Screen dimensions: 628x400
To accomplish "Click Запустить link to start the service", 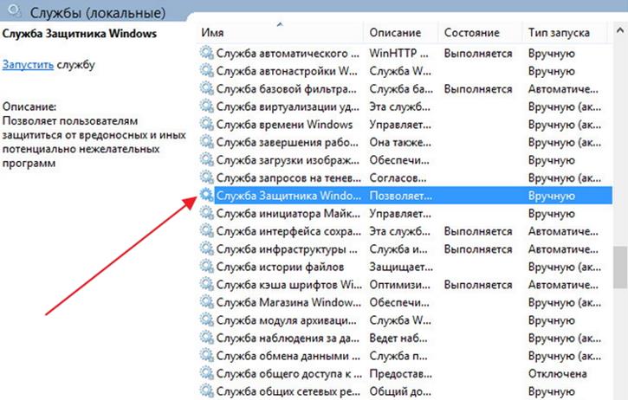I will pyautogui.click(x=28, y=65).
